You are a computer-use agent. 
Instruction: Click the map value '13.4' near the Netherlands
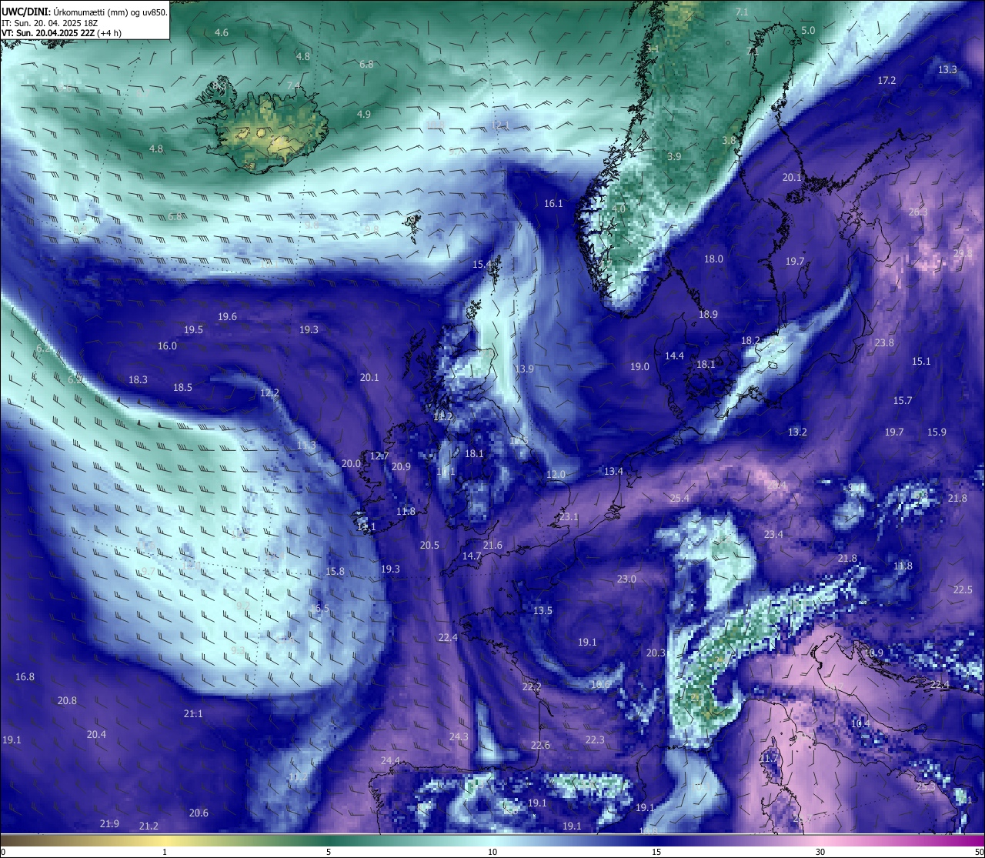point(613,471)
